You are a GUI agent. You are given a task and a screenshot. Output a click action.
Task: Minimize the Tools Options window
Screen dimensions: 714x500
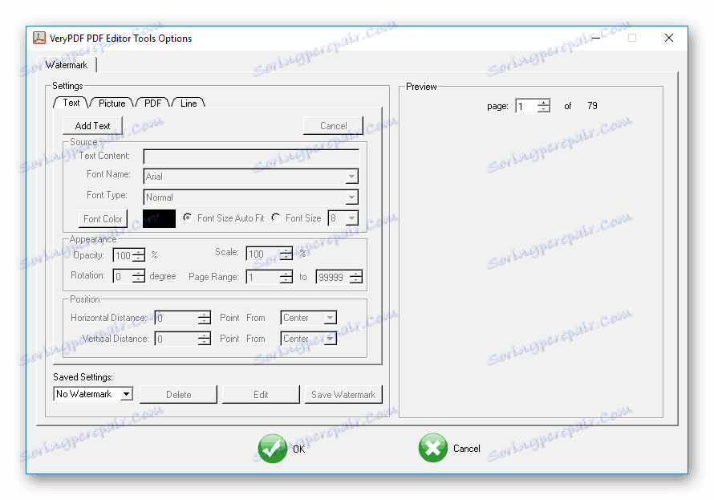click(x=595, y=38)
